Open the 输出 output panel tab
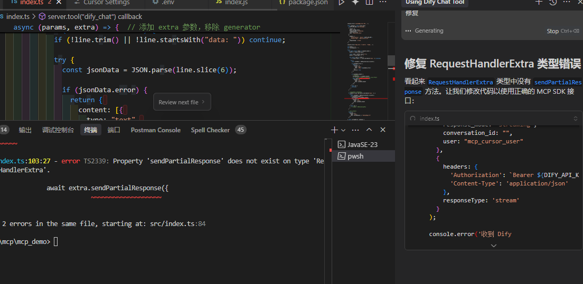This screenshot has width=583, height=284. tap(25, 130)
